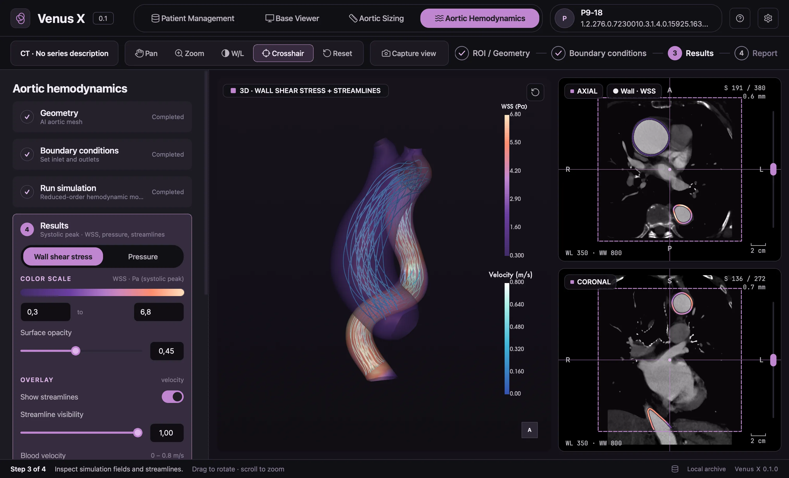Select the Results workflow step

tap(691, 53)
